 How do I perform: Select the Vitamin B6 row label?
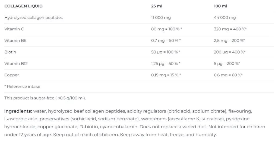[x=15, y=40]
